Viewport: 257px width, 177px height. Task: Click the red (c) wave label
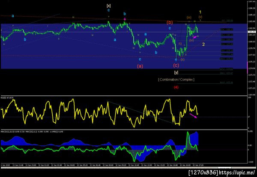pyautogui.click(x=176, y=65)
